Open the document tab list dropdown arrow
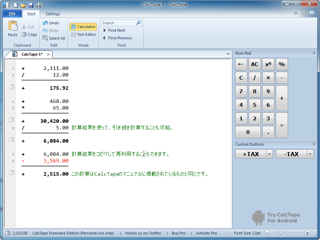This screenshot has width=320, height=240. [x=229, y=54]
